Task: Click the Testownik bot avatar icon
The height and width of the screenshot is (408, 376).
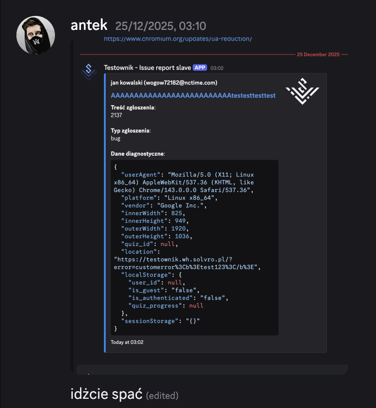Action: pyautogui.click(x=89, y=72)
